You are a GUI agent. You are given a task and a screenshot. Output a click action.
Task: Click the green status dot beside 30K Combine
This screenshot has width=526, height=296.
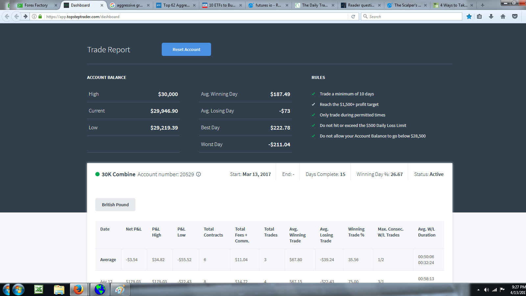(x=97, y=174)
